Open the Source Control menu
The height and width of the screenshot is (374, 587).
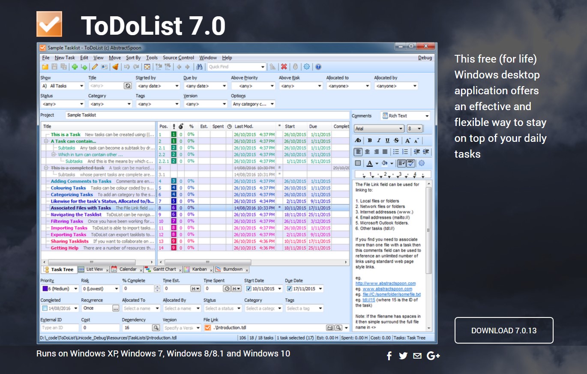pyautogui.click(x=178, y=57)
